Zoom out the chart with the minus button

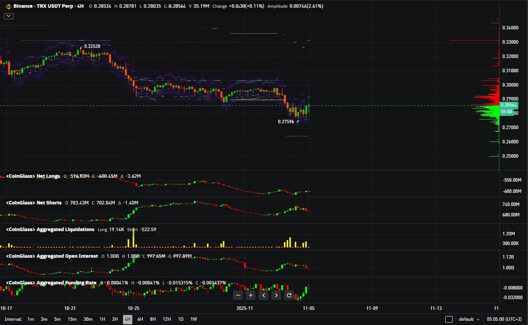pos(238,295)
